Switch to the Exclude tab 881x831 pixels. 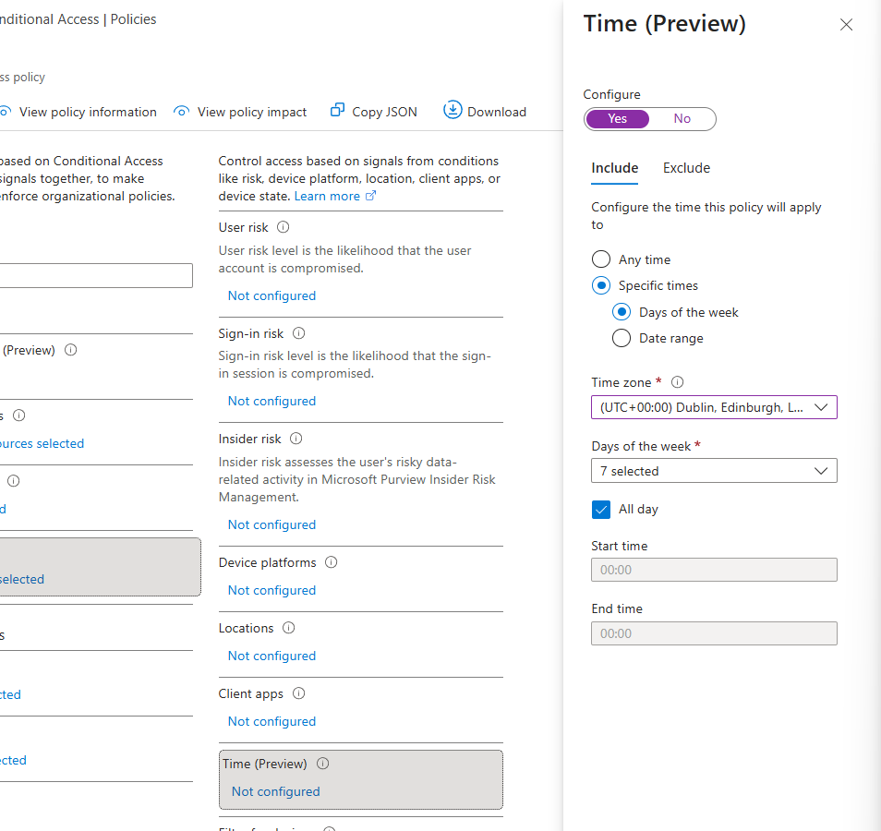(x=686, y=168)
